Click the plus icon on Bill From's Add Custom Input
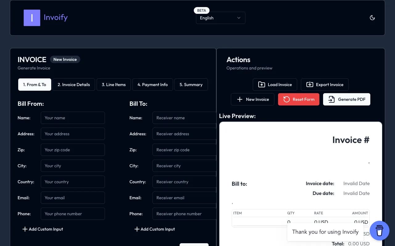The image size is (395, 246). 25,229
